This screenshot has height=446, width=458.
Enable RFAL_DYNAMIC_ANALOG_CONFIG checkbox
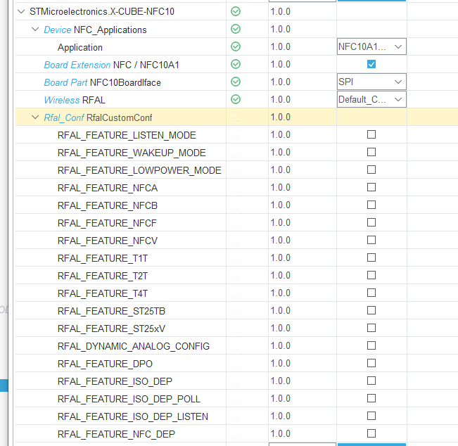pyautogui.click(x=371, y=345)
